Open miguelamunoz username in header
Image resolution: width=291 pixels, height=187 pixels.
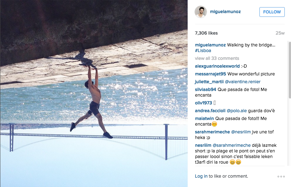click(x=225, y=12)
